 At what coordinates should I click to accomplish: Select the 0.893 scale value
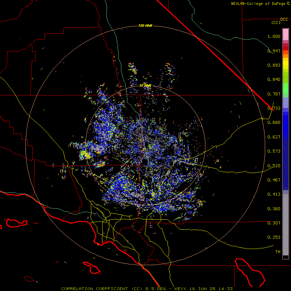click(x=274, y=65)
